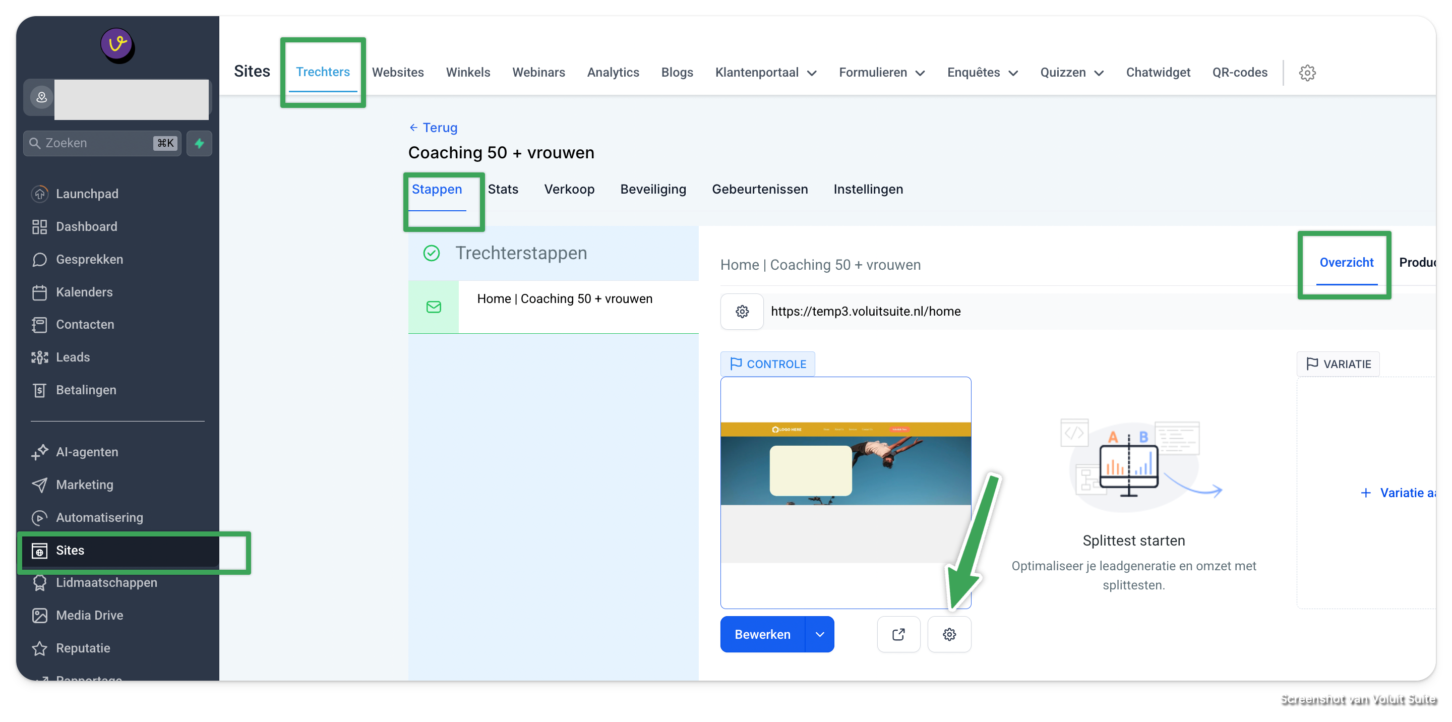This screenshot has width=1452, height=722.
Task: Open Sites settings gear in top navigation
Action: click(x=1307, y=73)
